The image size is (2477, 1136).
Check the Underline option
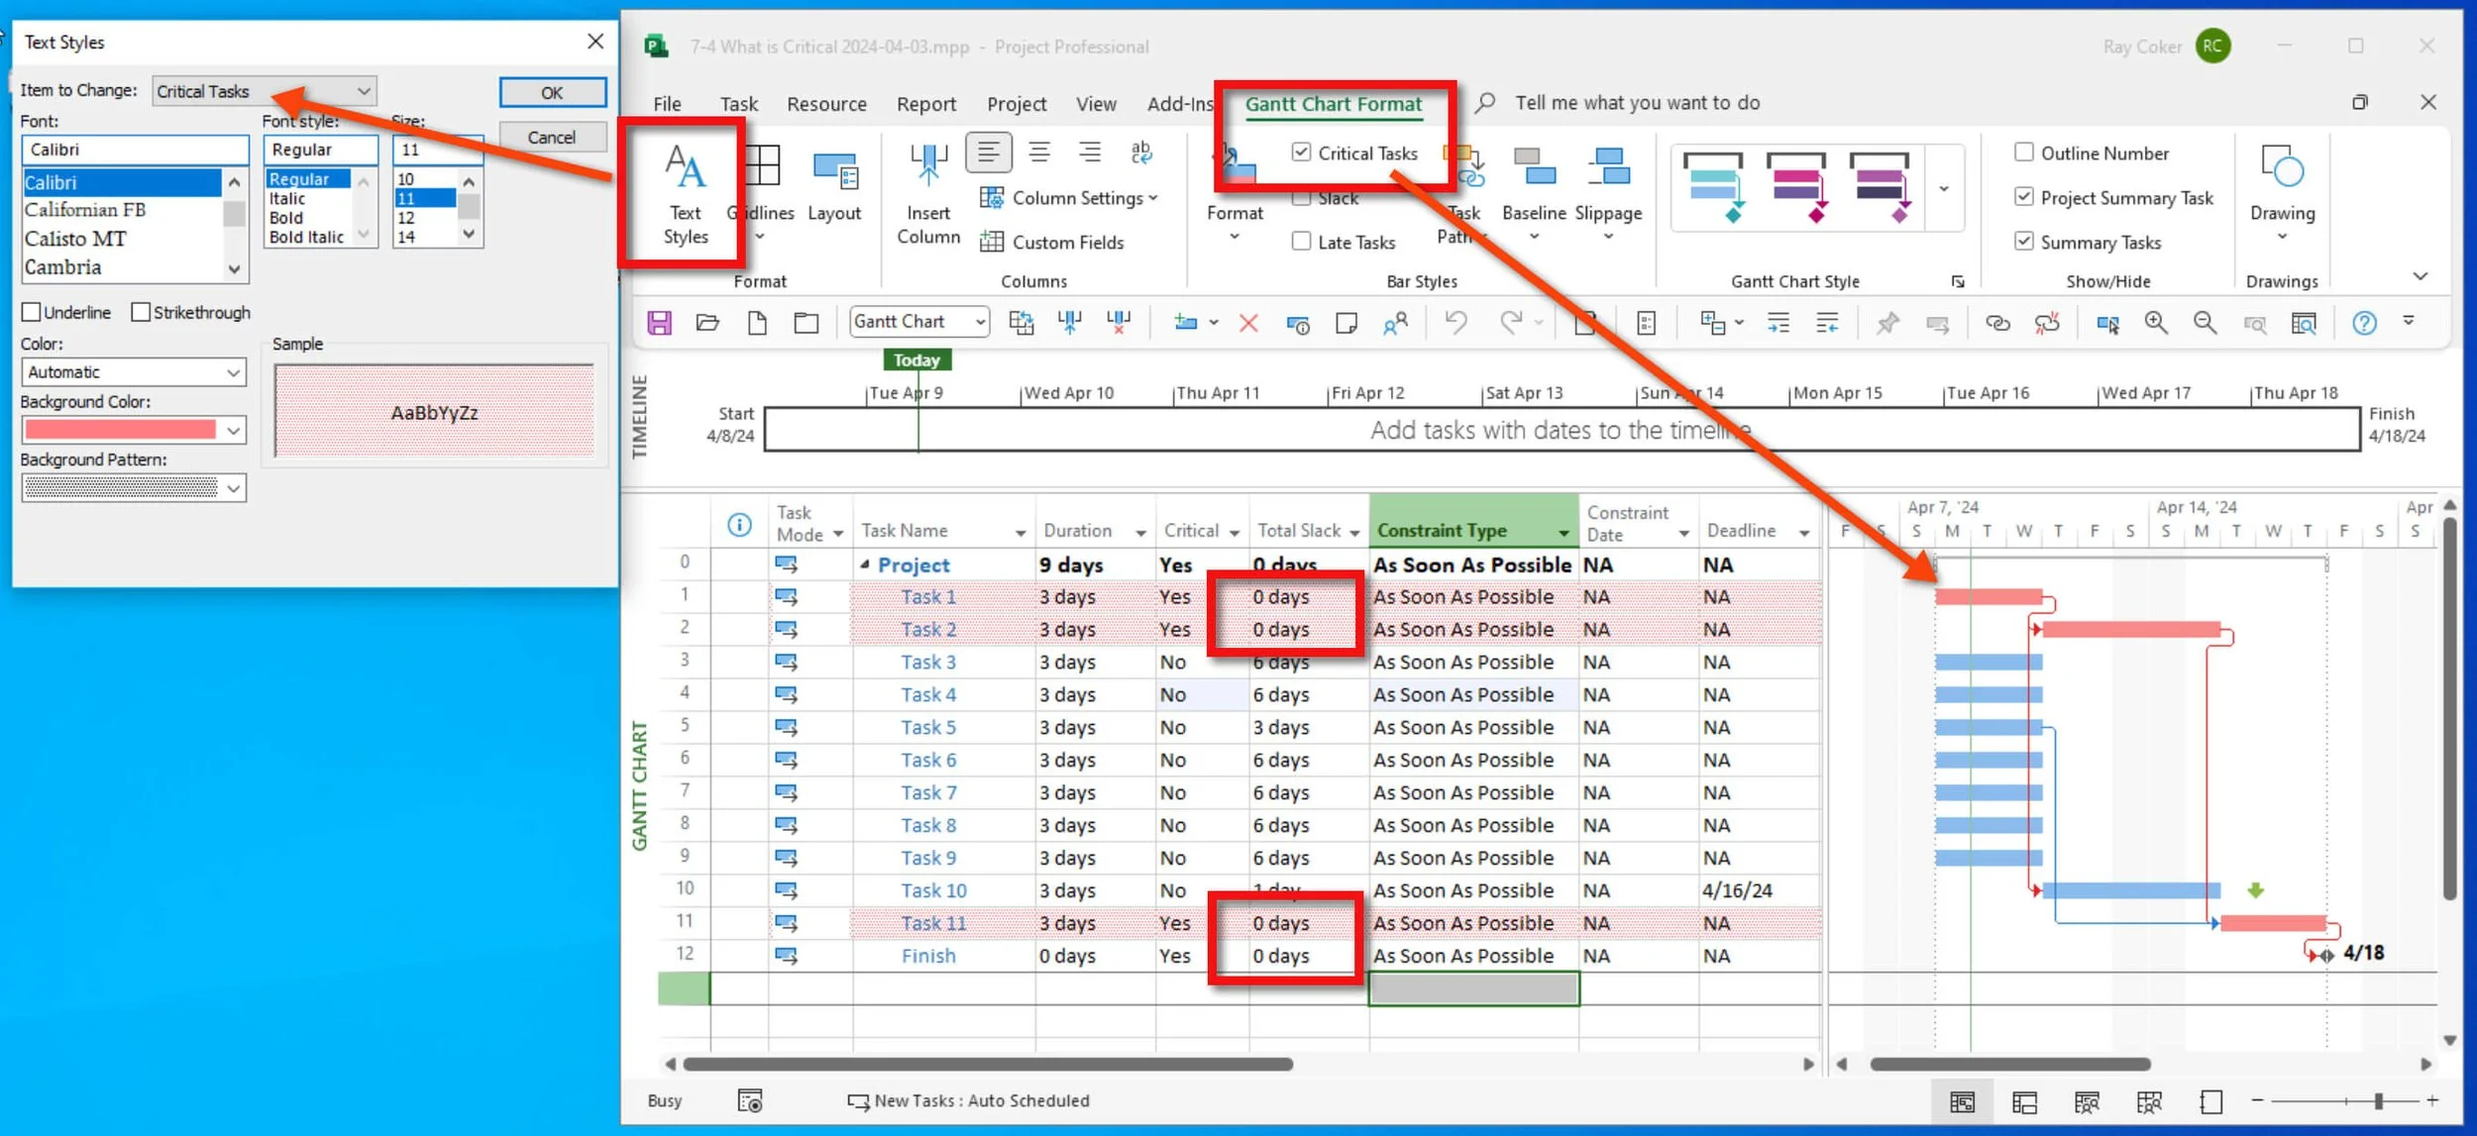coord(32,313)
